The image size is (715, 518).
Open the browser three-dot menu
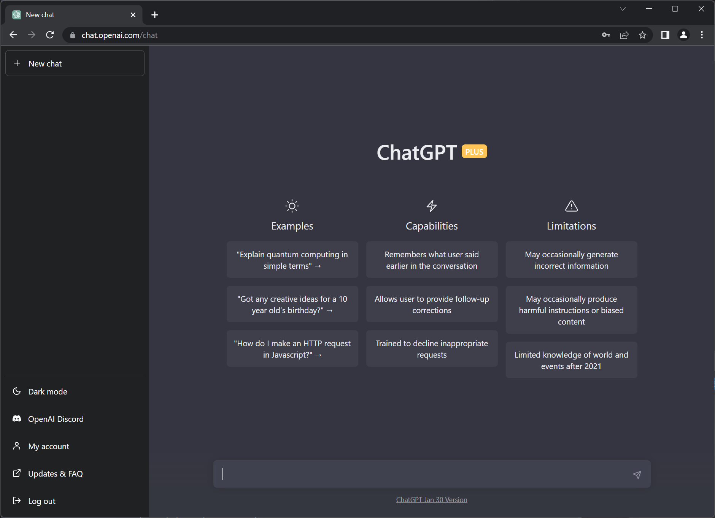coord(702,35)
